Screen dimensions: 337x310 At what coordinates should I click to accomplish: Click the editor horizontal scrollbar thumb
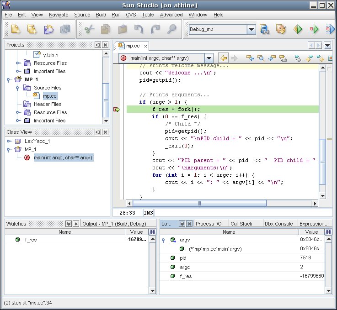click(199, 204)
